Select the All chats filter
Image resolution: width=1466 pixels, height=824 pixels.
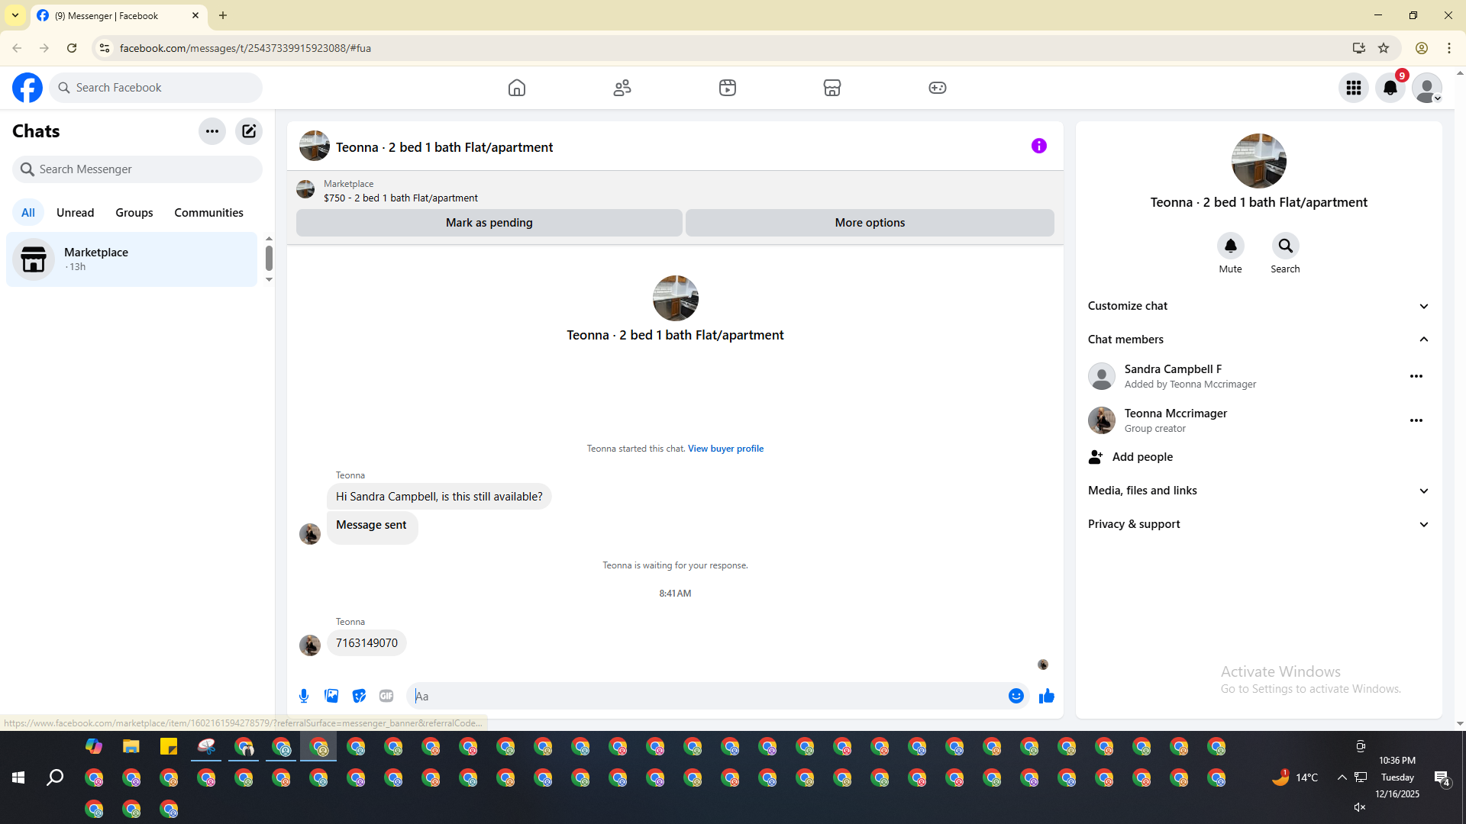[x=28, y=213]
